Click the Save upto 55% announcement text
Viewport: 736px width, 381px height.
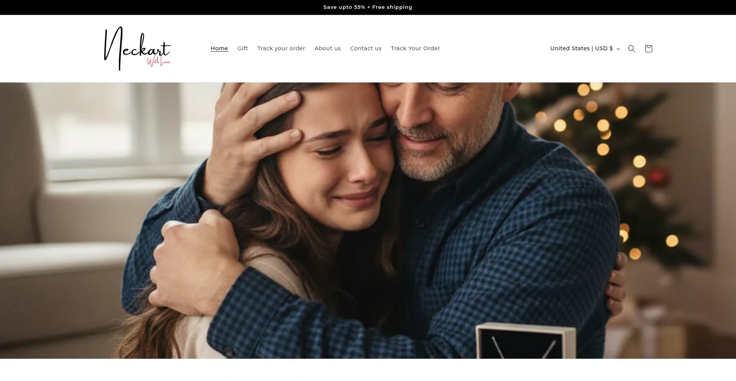(368, 7)
